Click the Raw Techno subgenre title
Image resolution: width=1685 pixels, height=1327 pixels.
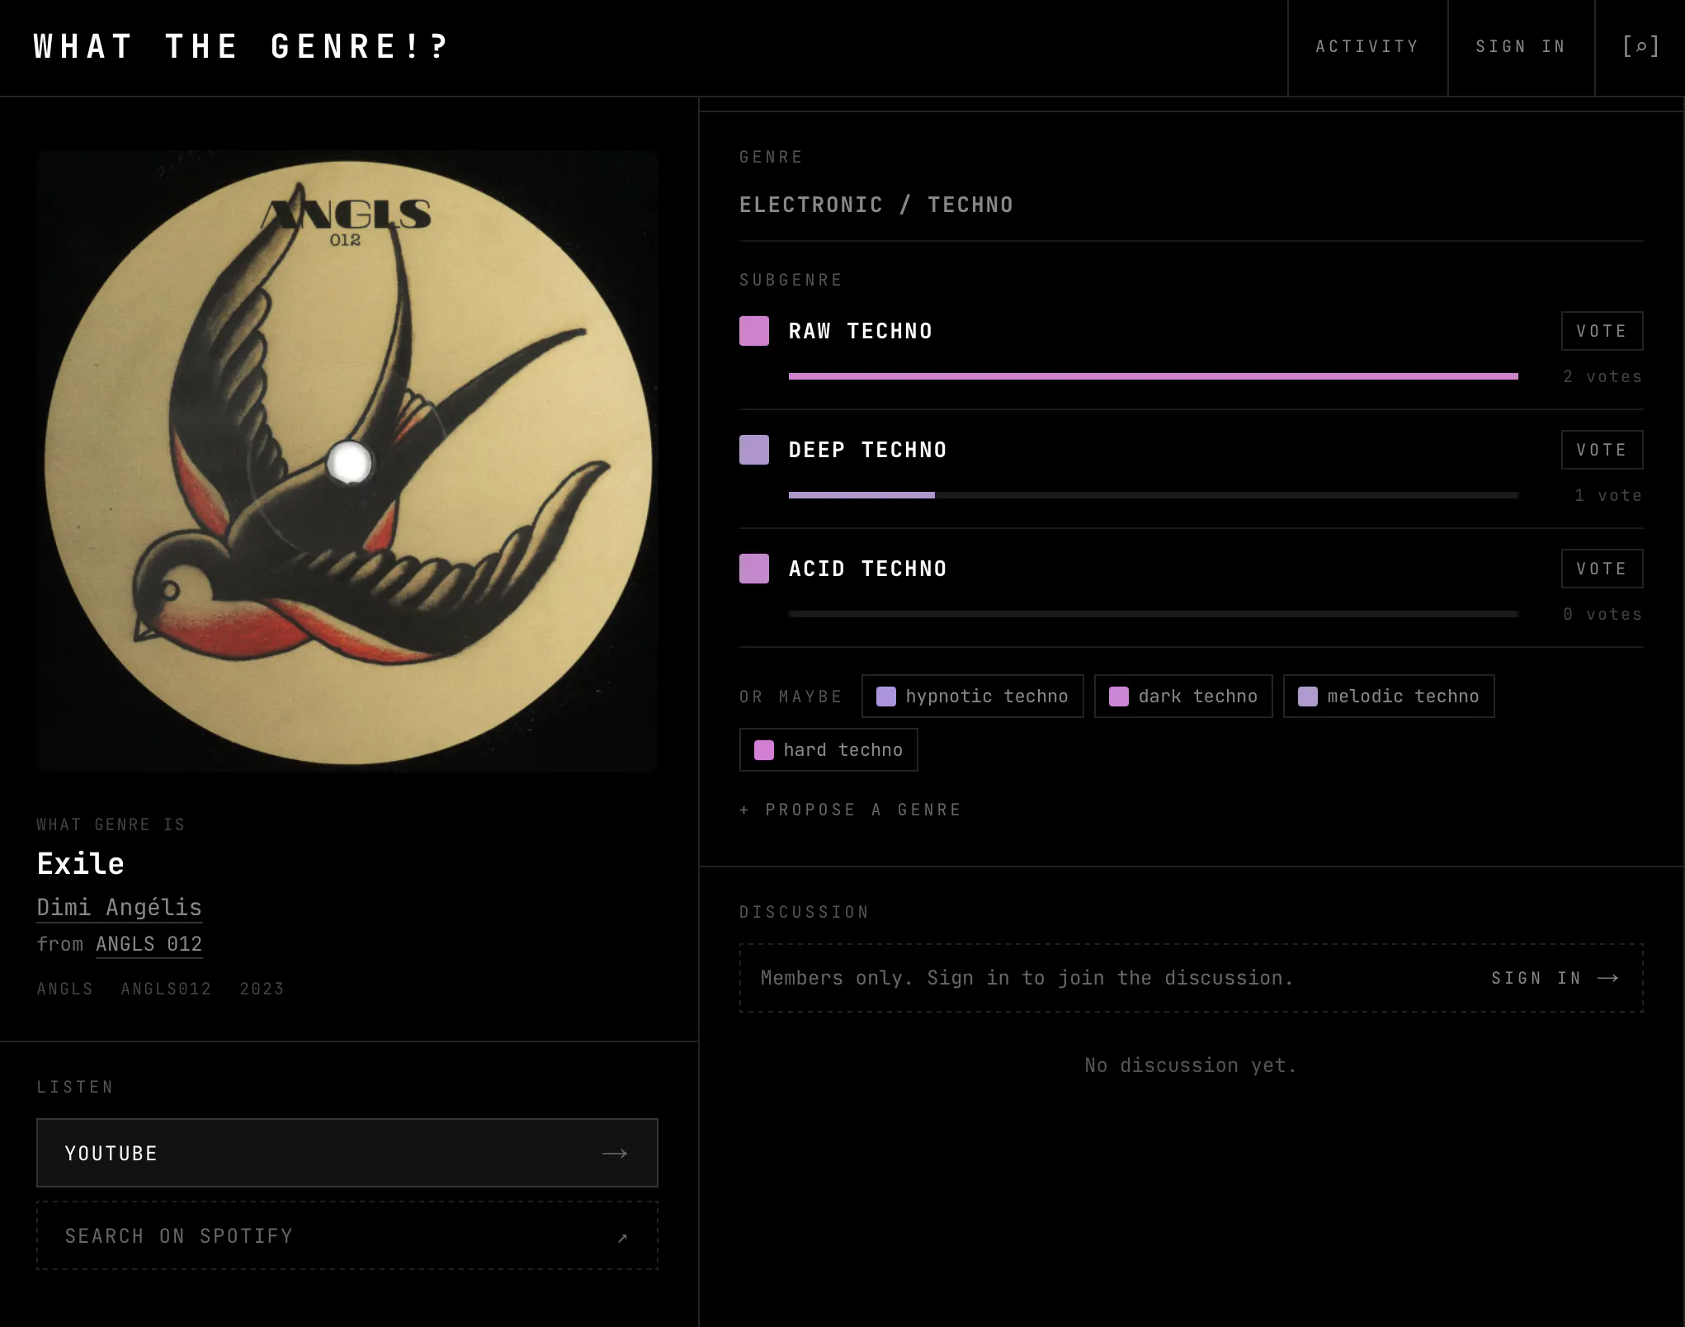861,331
